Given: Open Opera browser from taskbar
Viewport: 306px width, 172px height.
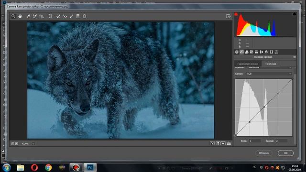Looking at the screenshot, I should pos(34,168).
